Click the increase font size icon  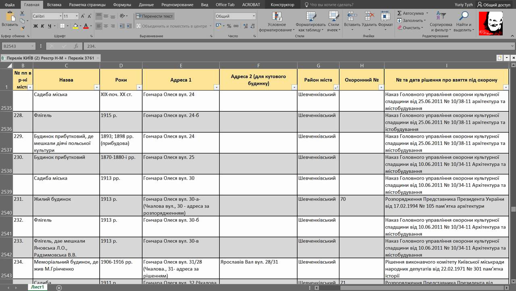tap(83, 16)
